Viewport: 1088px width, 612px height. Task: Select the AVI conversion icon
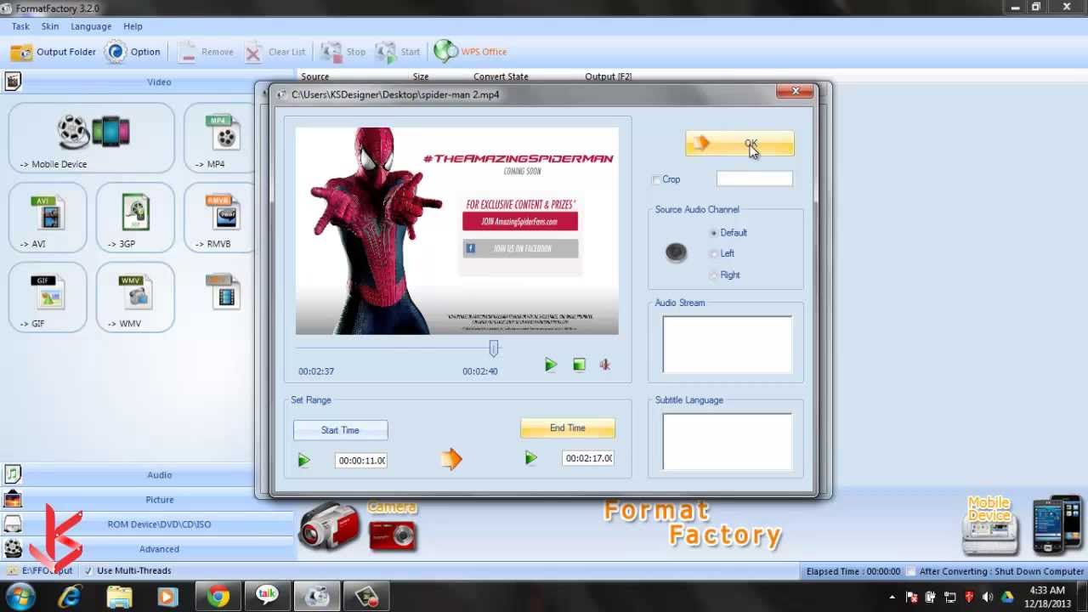click(48, 218)
